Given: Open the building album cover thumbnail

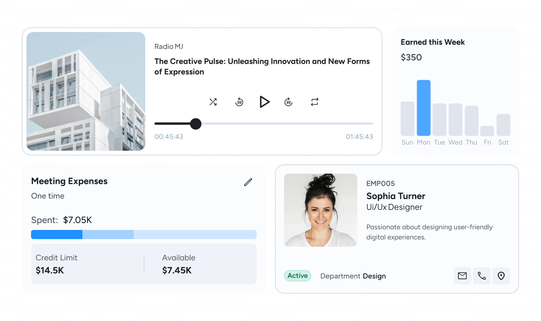Looking at the screenshot, I should pyautogui.click(x=86, y=91).
